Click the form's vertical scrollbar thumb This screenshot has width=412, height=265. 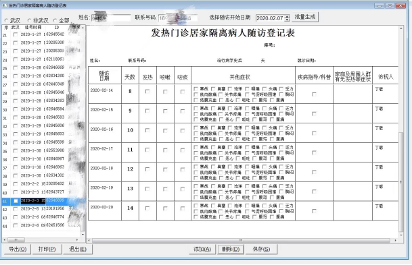coord(400,182)
